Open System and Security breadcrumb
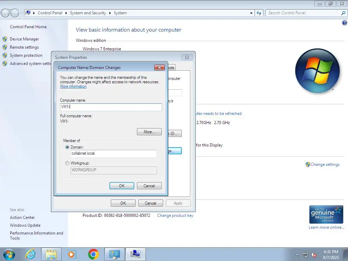 [88, 13]
